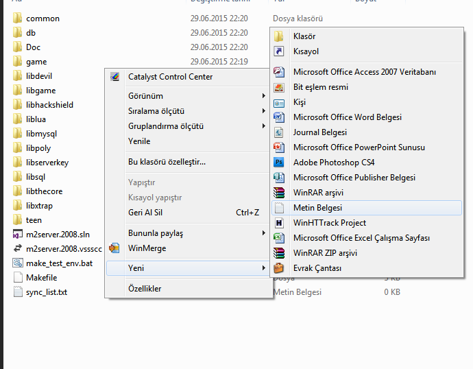Expand the Bununla paylaş submenu arrow

(264, 233)
